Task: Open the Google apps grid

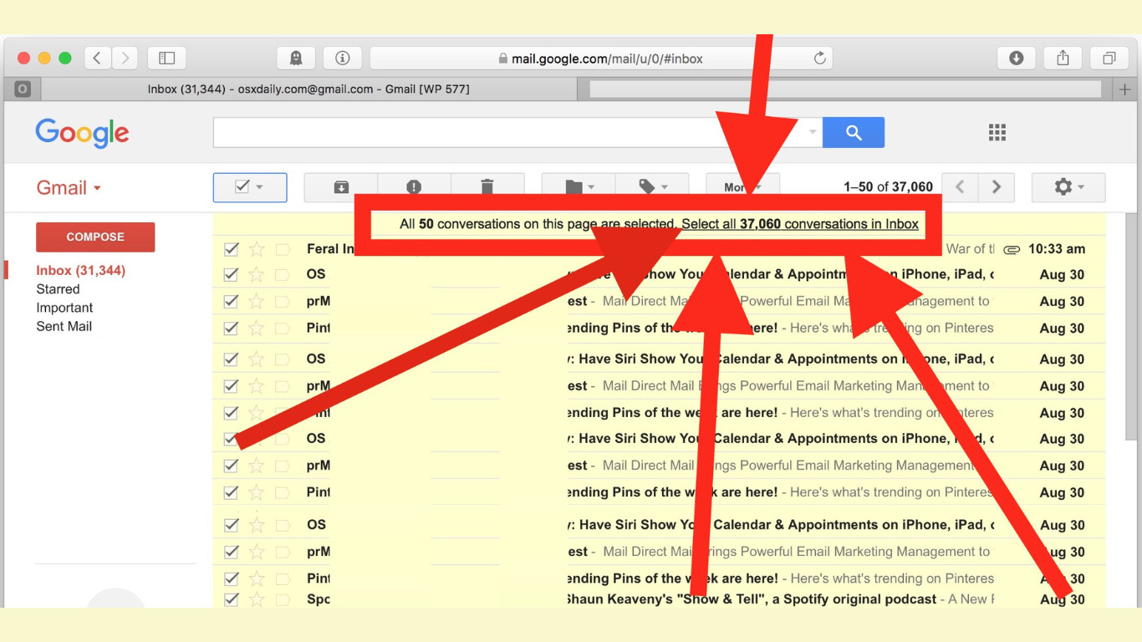Action: pos(997,132)
